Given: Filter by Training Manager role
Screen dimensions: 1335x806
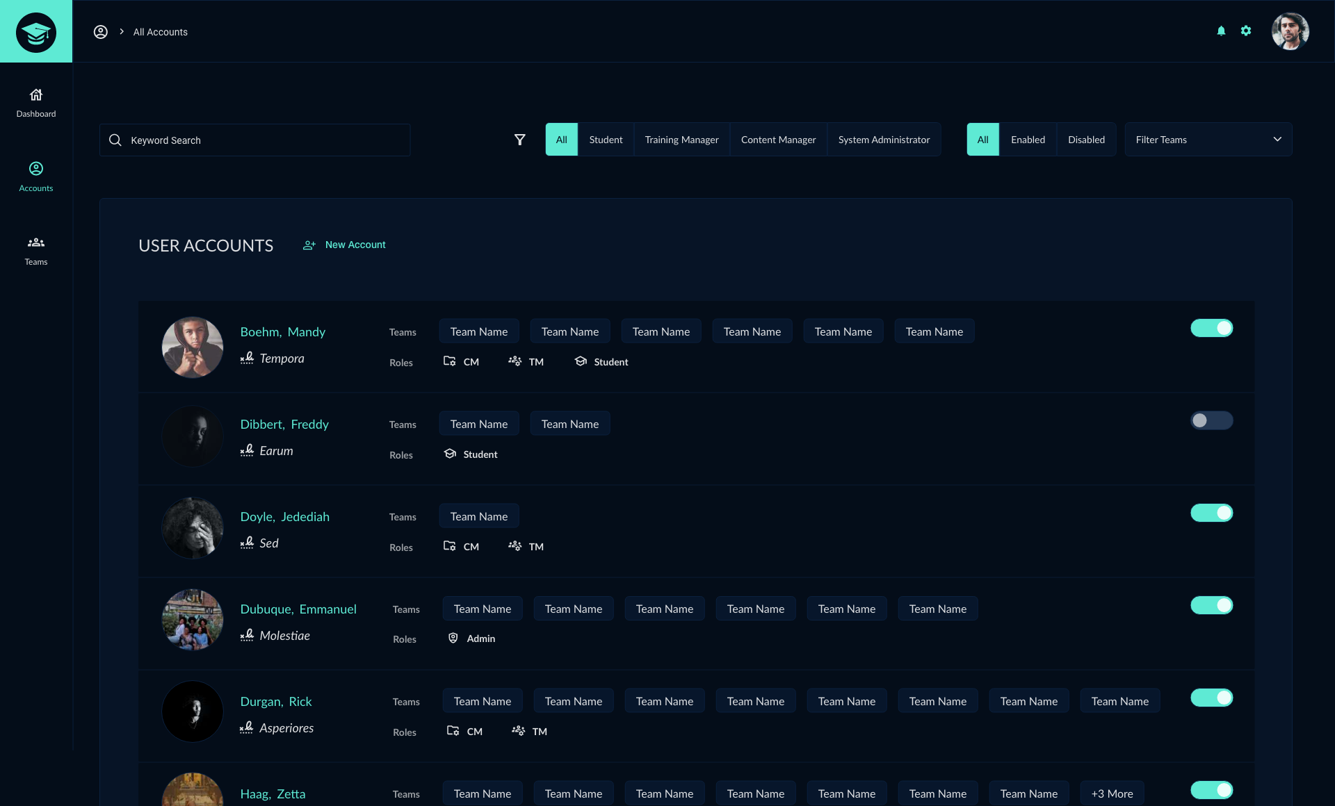Looking at the screenshot, I should pyautogui.click(x=681, y=140).
